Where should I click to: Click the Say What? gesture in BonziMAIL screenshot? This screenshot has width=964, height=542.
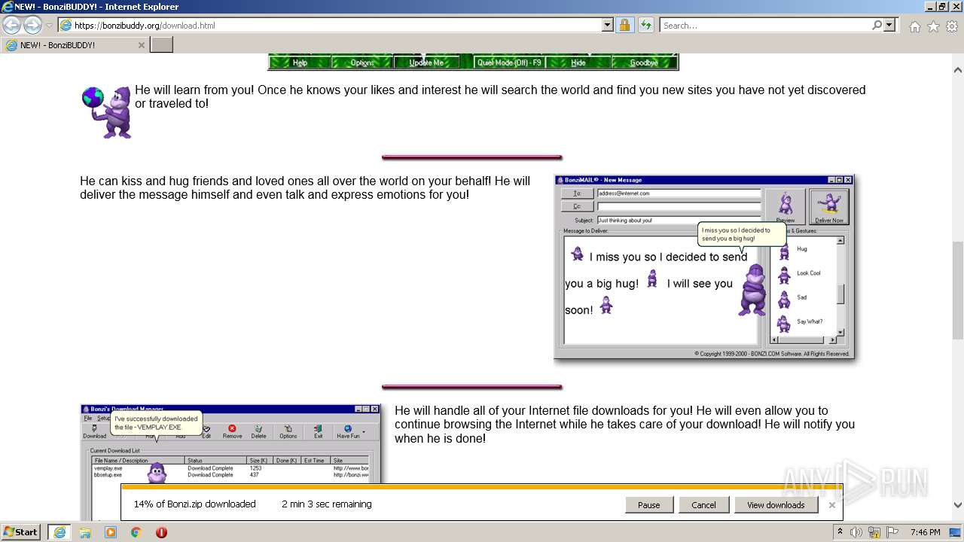click(800, 322)
